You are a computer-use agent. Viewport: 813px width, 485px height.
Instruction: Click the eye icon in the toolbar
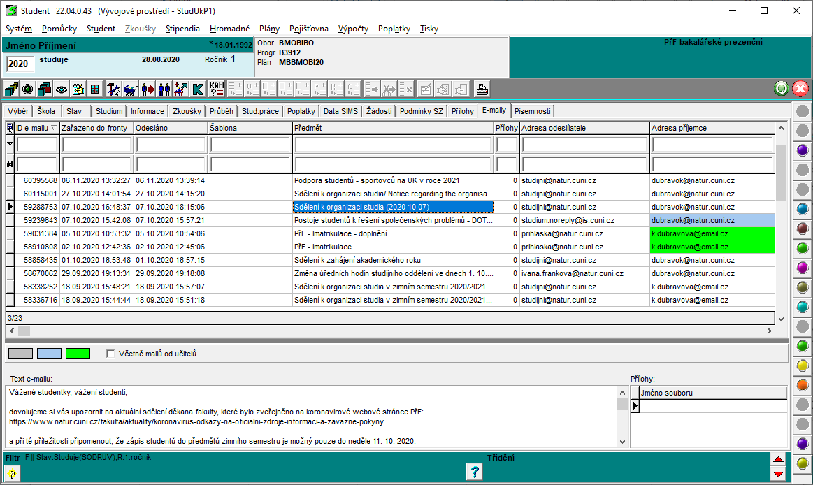pyautogui.click(x=62, y=89)
